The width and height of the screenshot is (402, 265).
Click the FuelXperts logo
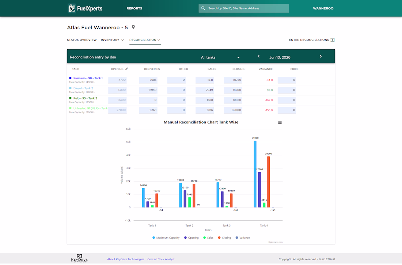click(85, 8)
